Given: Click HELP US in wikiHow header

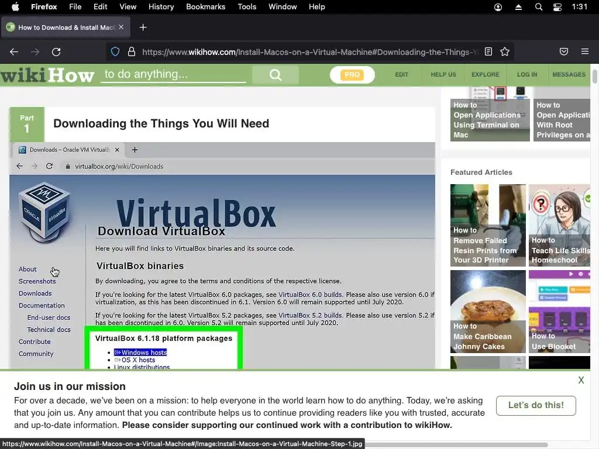Looking at the screenshot, I should click(443, 75).
